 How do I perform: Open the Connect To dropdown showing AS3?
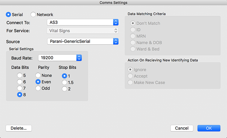(x=83, y=22)
